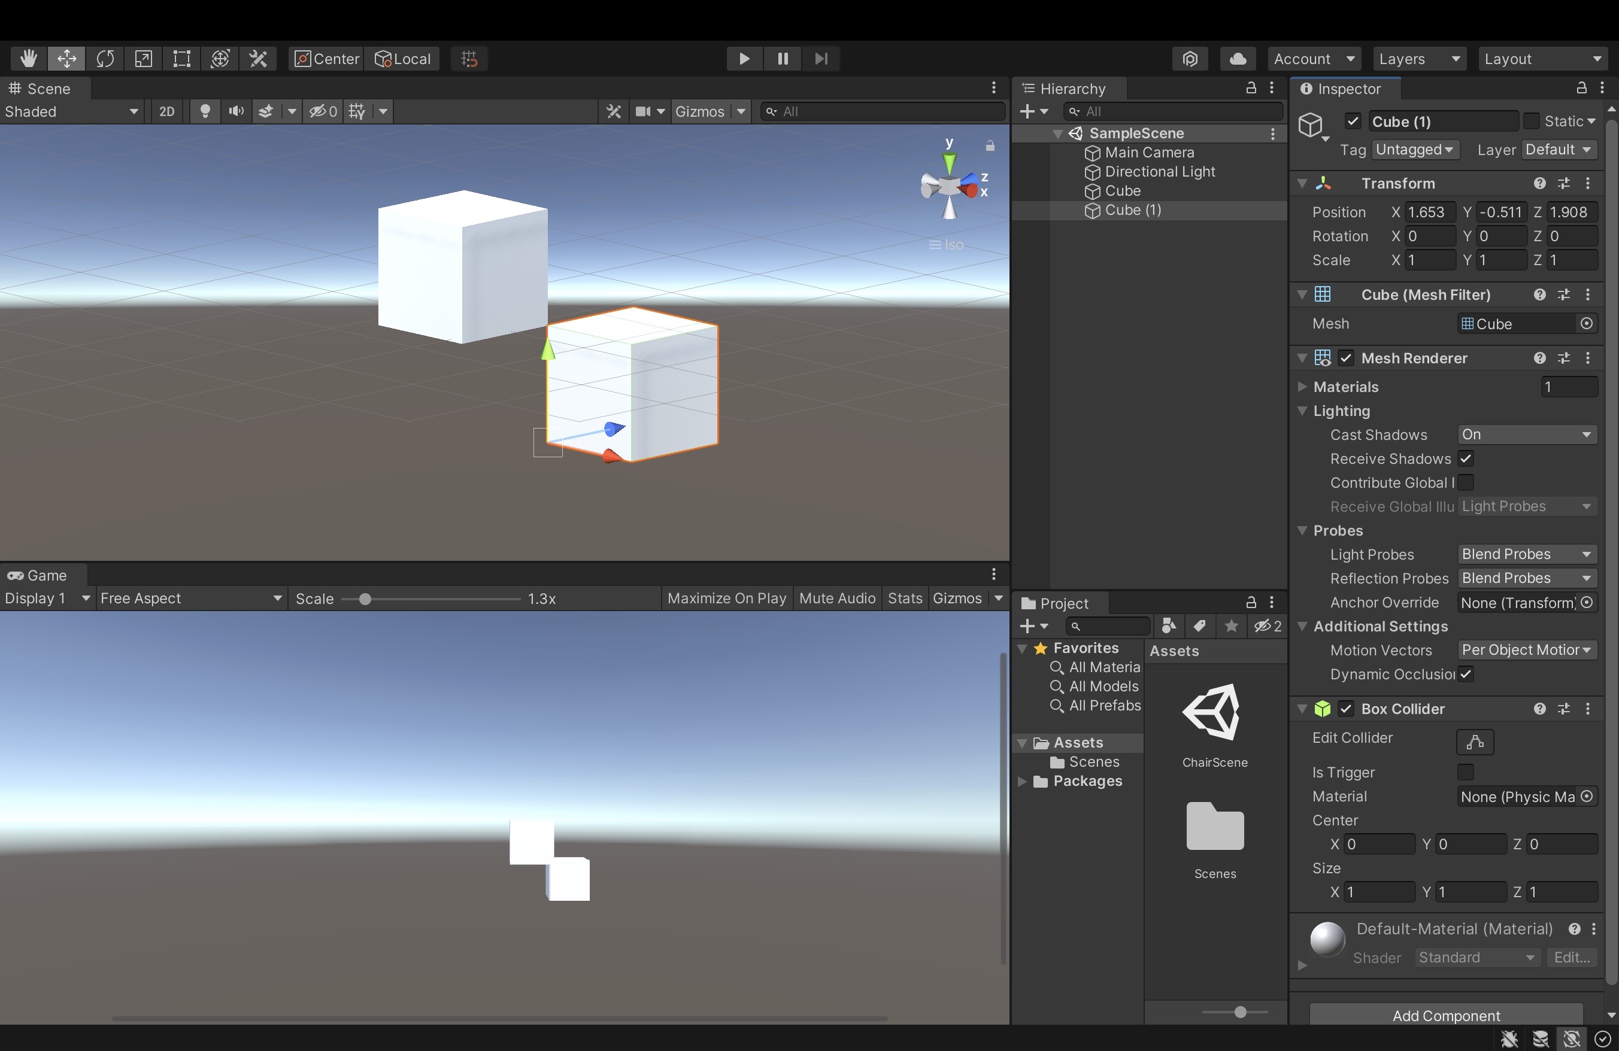Select the Rect Transform tool
Screen dimensions: 1619x1051
point(181,59)
